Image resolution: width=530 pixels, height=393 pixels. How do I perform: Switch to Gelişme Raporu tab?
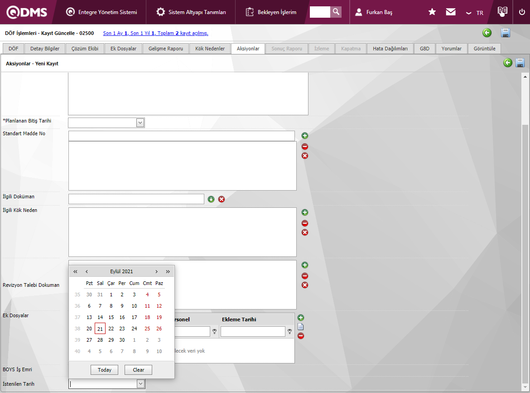[x=166, y=49]
